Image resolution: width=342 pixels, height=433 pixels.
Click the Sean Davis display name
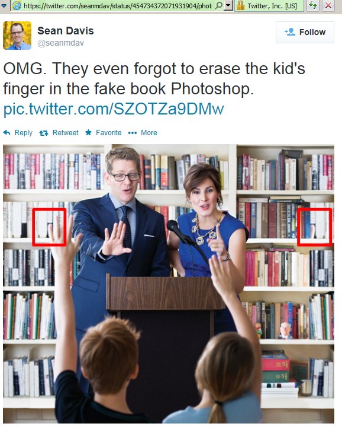66,31
